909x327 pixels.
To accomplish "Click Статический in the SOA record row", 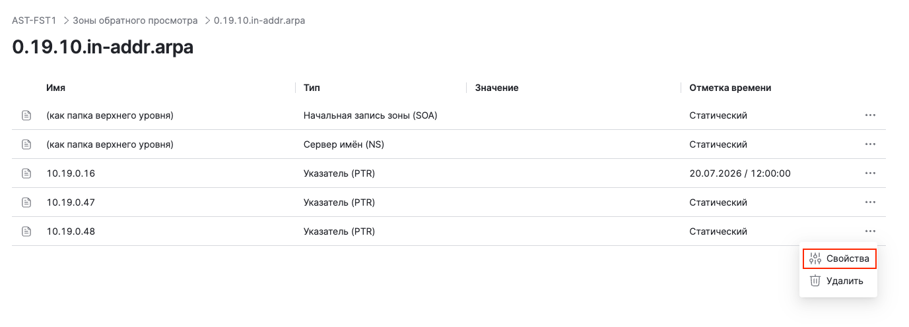I will [718, 115].
